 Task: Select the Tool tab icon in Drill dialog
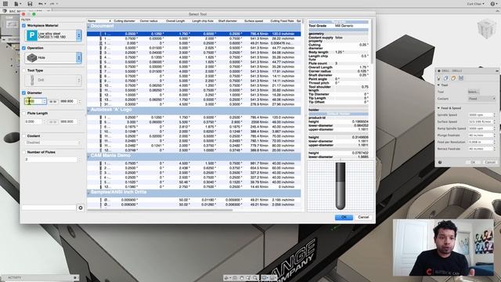point(438,78)
